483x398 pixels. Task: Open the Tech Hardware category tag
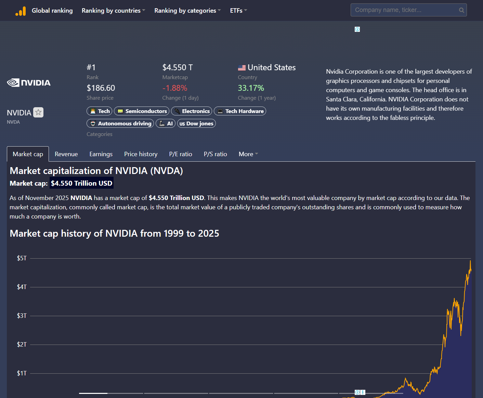point(240,111)
